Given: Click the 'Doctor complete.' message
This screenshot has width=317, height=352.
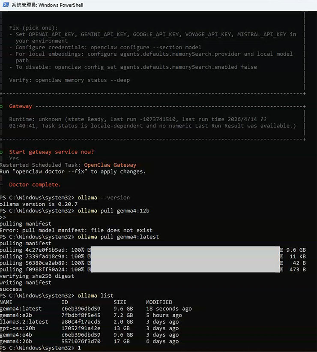Looking at the screenshot, I should [35, 184].
